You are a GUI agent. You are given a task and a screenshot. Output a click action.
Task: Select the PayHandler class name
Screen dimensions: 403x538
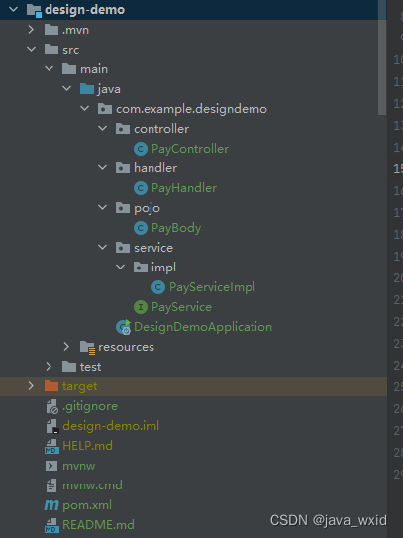tap(184, 188)
